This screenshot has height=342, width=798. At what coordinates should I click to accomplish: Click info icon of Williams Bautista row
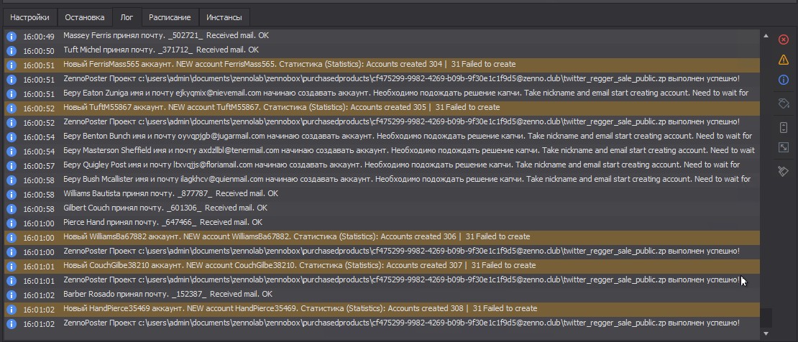tap(12, 195)
